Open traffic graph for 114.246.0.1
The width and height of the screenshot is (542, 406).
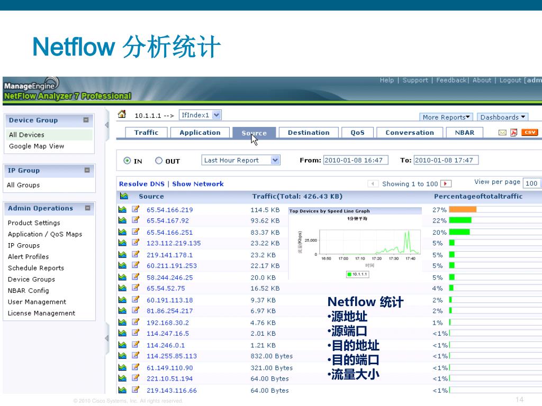pyautogui.click(x=122, y=345)
